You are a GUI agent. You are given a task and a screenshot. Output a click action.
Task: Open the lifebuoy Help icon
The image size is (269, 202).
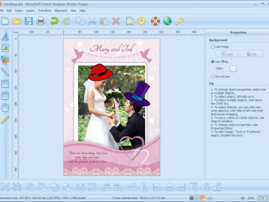pyautogui.click(x=155, y=21)
